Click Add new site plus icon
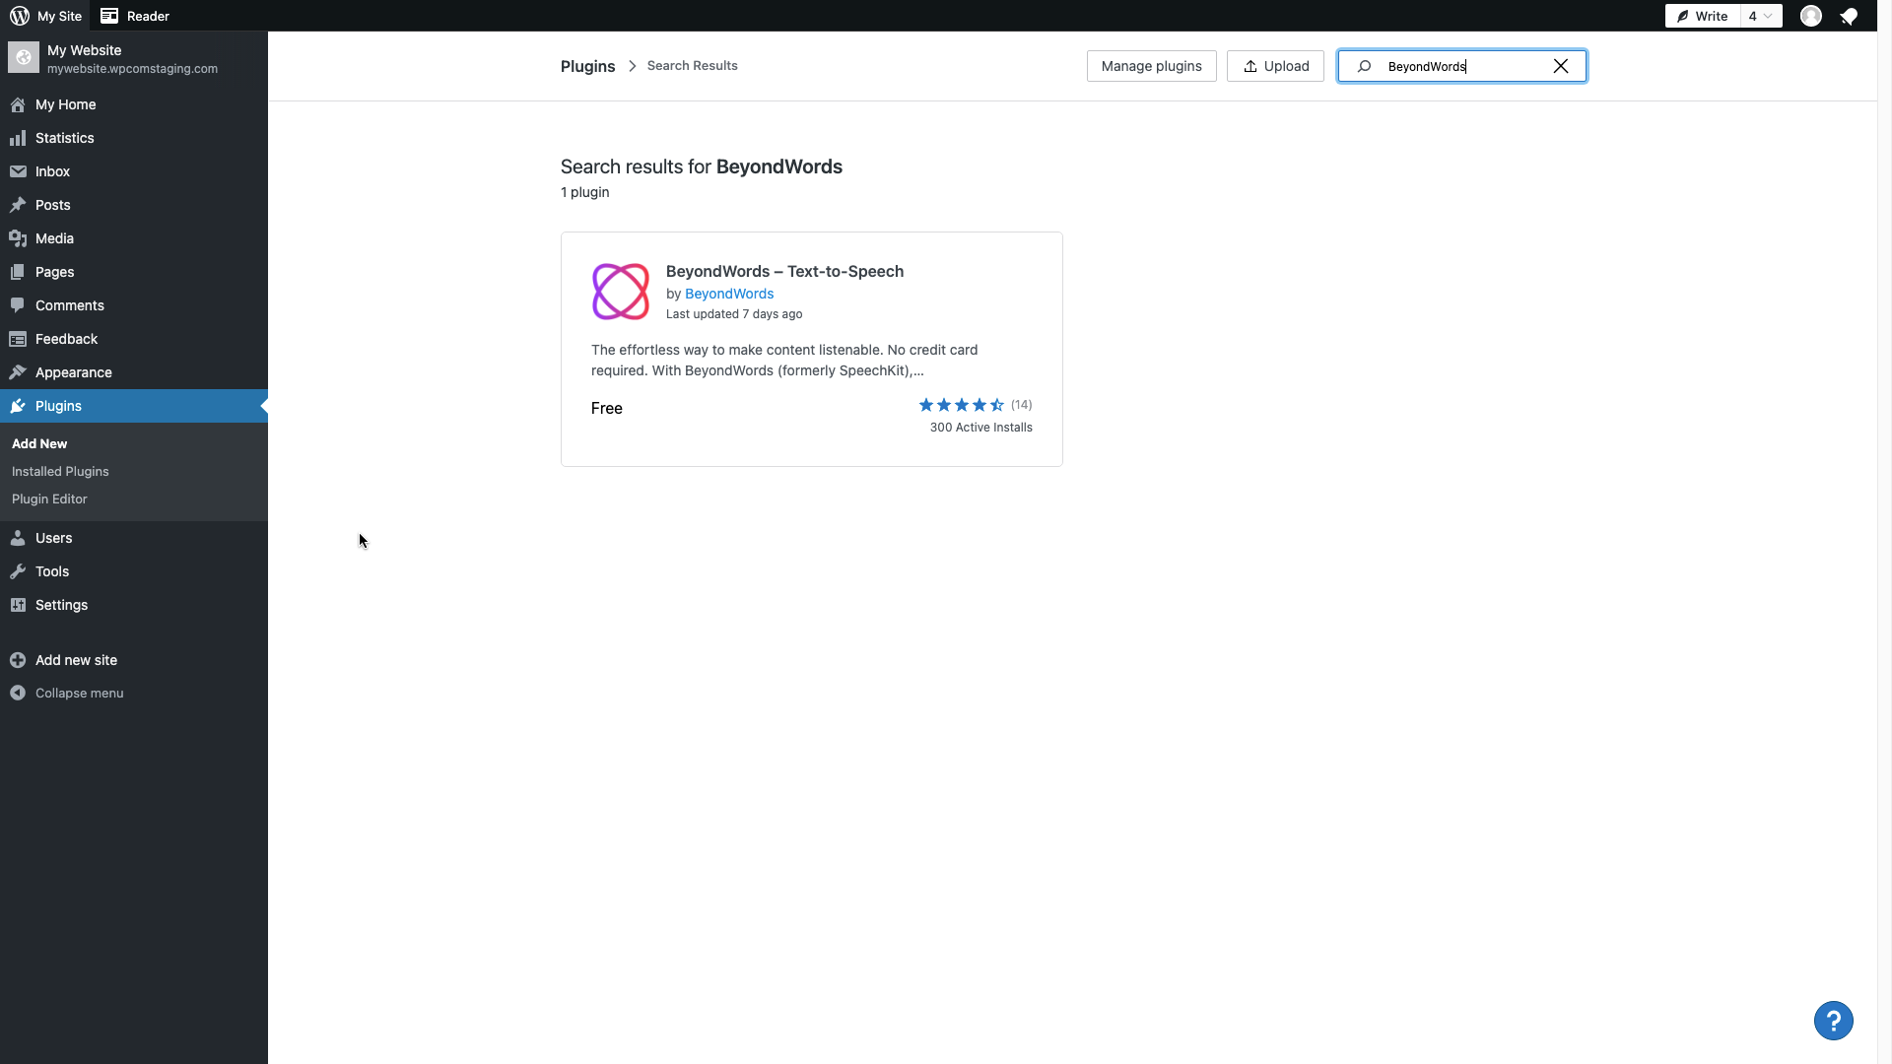Screen dimensions: 1892x1064 point(18,660)
